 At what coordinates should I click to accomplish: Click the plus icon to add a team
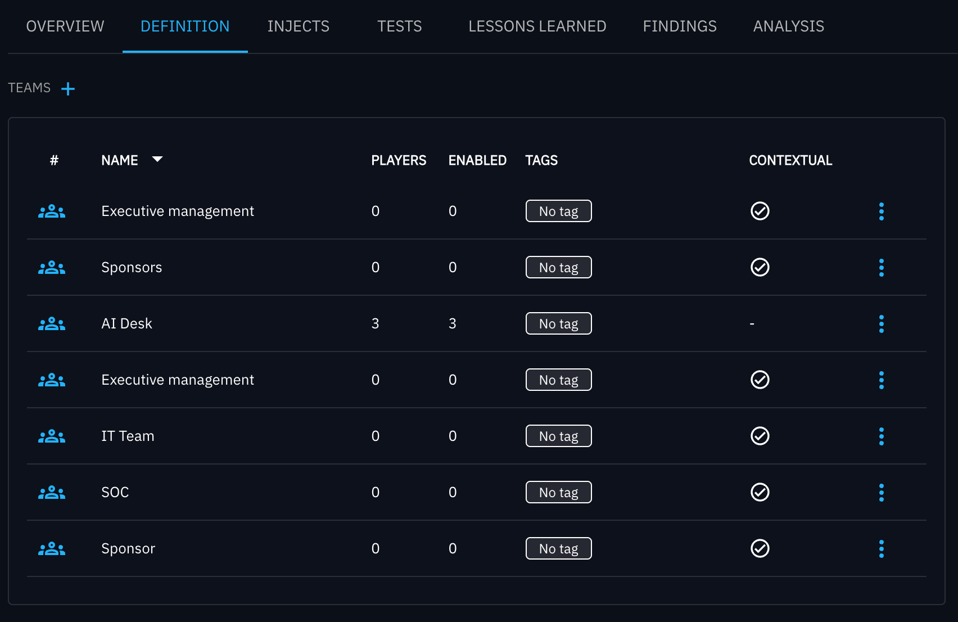(x=68, y=89)
